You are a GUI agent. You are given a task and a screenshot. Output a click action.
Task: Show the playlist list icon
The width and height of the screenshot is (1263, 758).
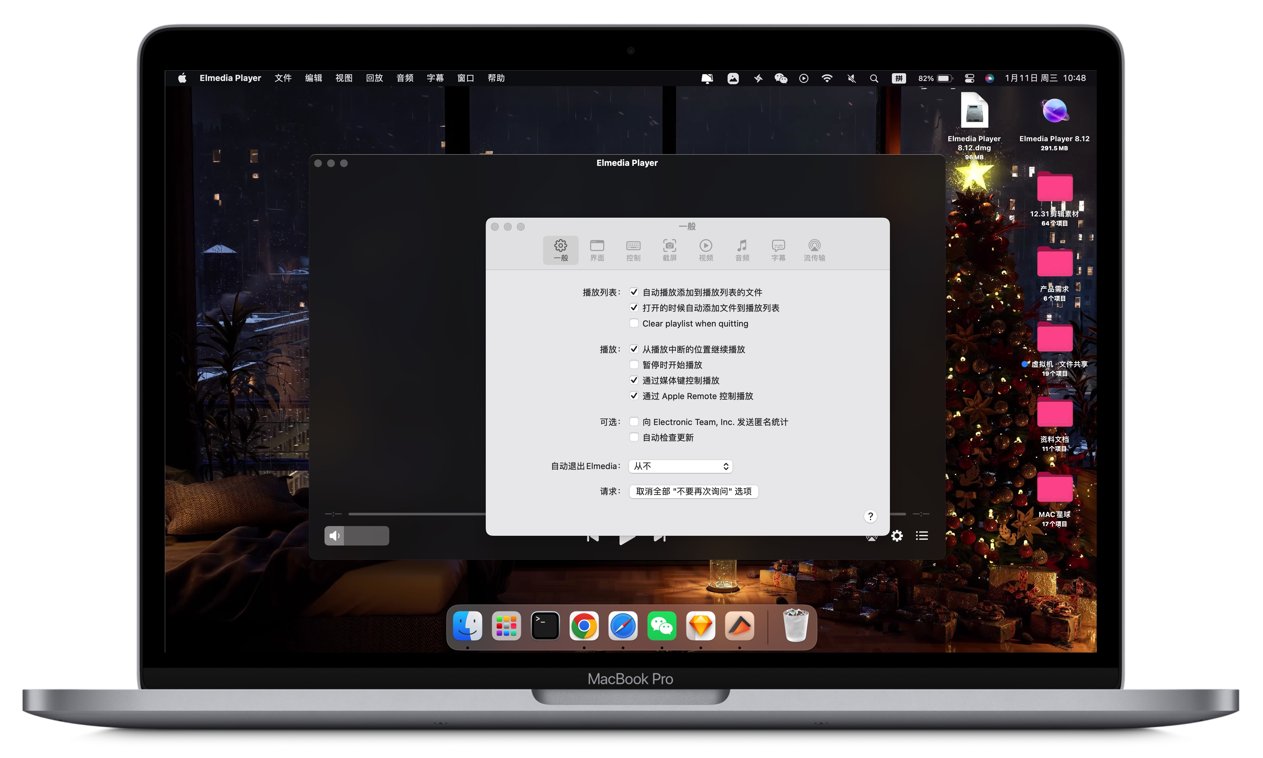(921, 536)
